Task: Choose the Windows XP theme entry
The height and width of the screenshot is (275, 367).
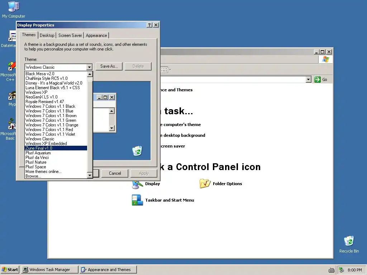Action: (56, 92)
